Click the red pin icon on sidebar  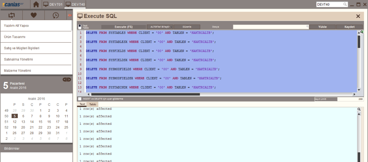(70, 15)
